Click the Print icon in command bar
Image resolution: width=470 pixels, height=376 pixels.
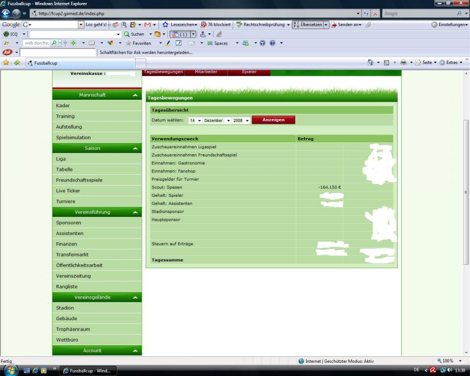pyautogui.click(x=403, y=63)
